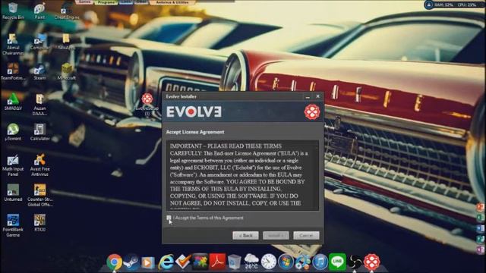Select the Cheat Engine desktop shortcut
The image size is (486, 273).
(x=66, y=11)
